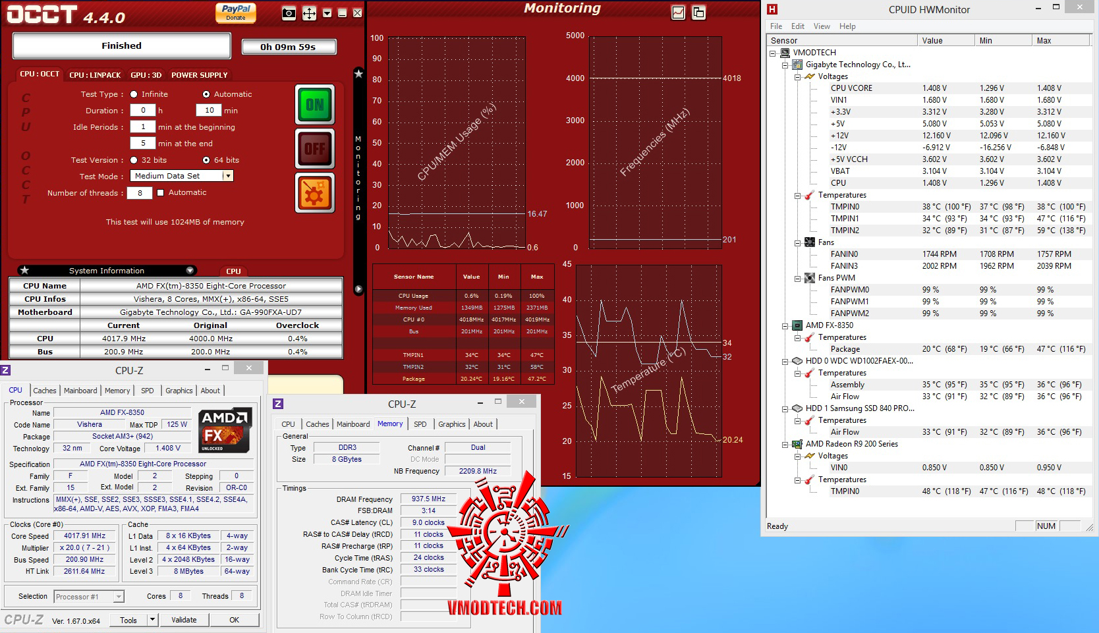Click the Max column header in HWMonitor
Screen dimensions: 1099x633
[x=1061, y=41]
